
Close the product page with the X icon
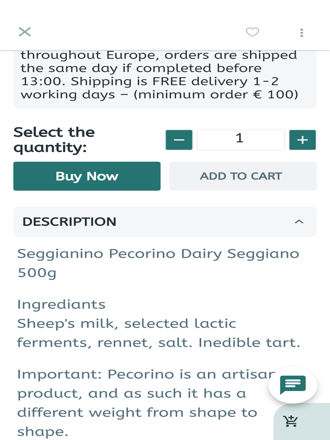click(x=25, y=32)
